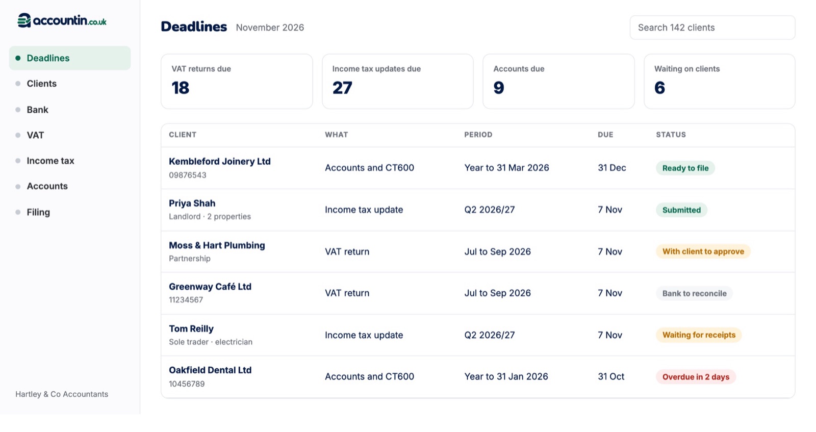Click company number 11234567

[x=186, y=300]
